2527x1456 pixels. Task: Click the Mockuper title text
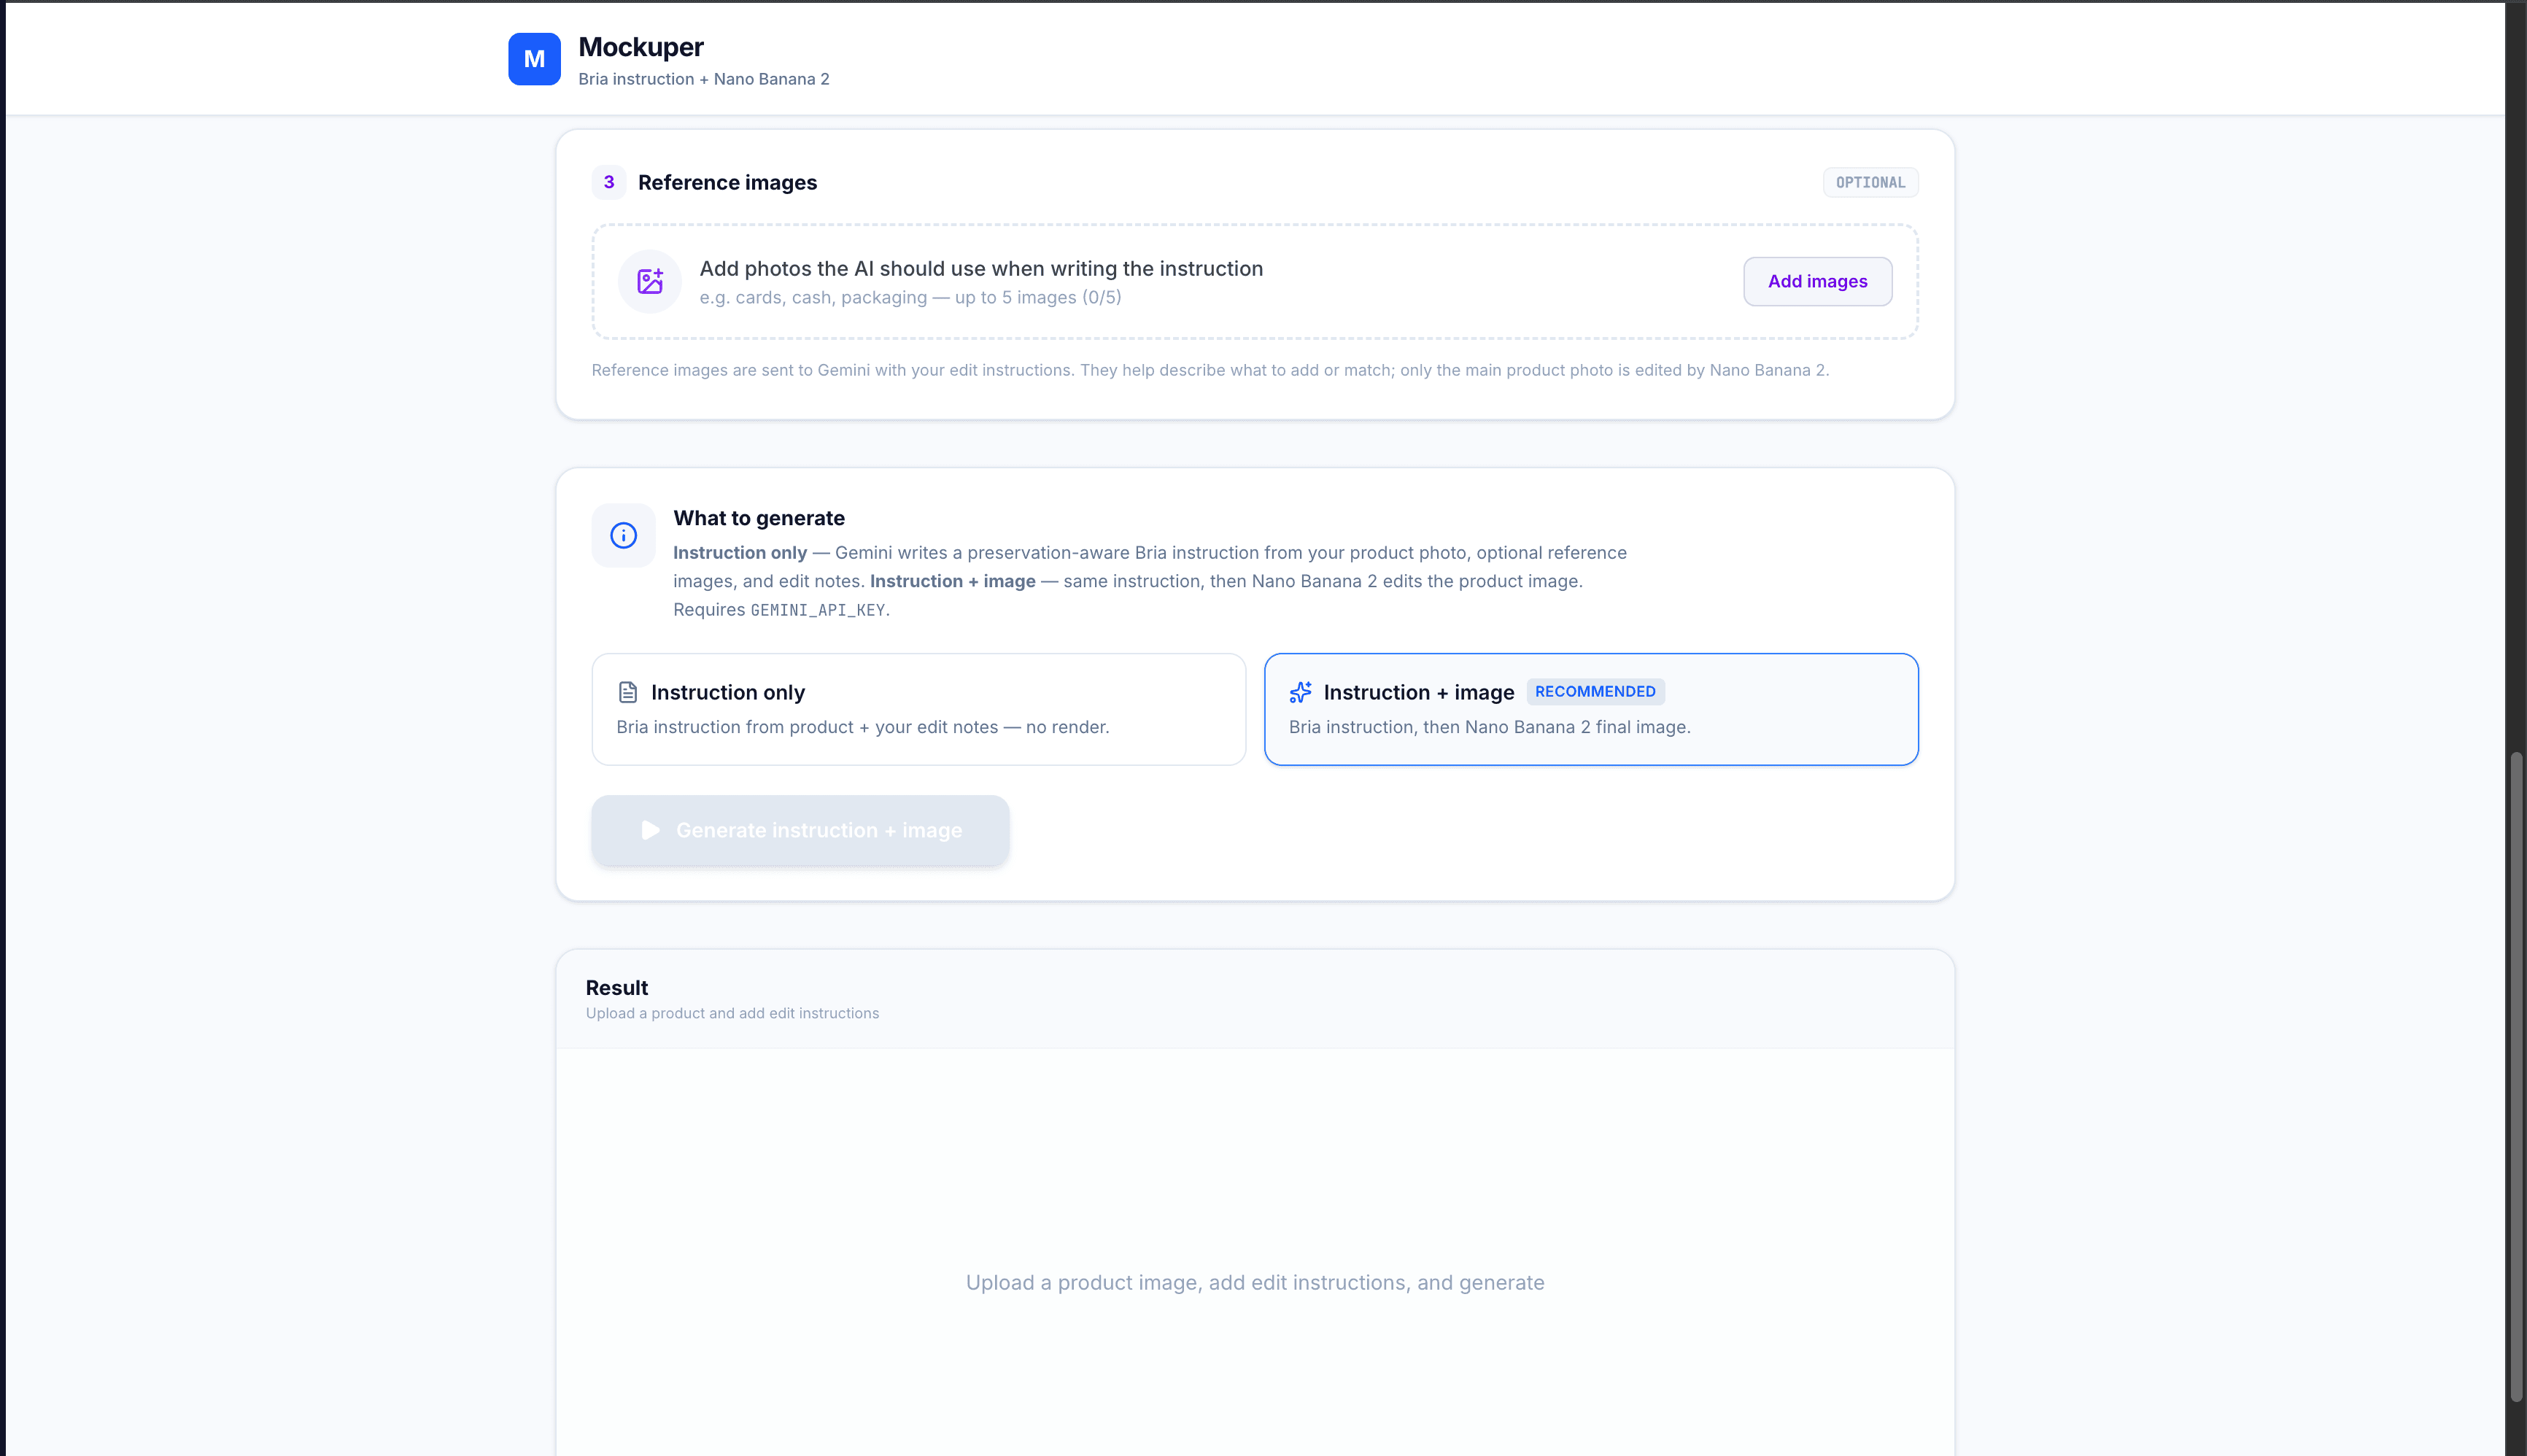click(x=641, y=47)
